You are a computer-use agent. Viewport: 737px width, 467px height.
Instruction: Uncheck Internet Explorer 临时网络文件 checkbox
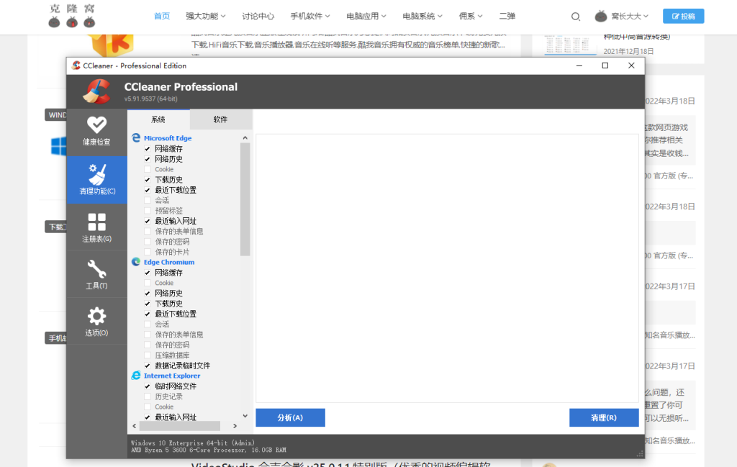point(147,386)
